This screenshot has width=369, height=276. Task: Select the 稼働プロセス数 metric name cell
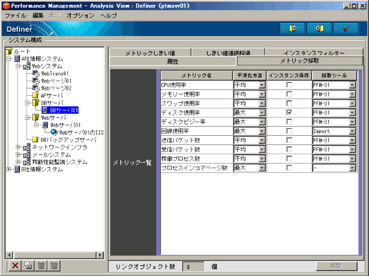pyautogui.click(x=197, y=159)
